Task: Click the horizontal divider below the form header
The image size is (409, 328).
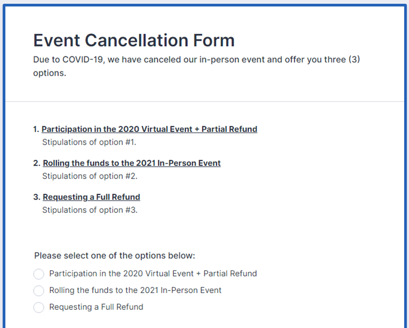Action: [x=204, y=101]
